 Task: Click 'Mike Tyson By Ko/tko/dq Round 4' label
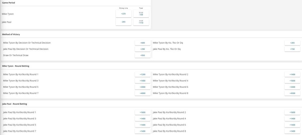[171, 81]
